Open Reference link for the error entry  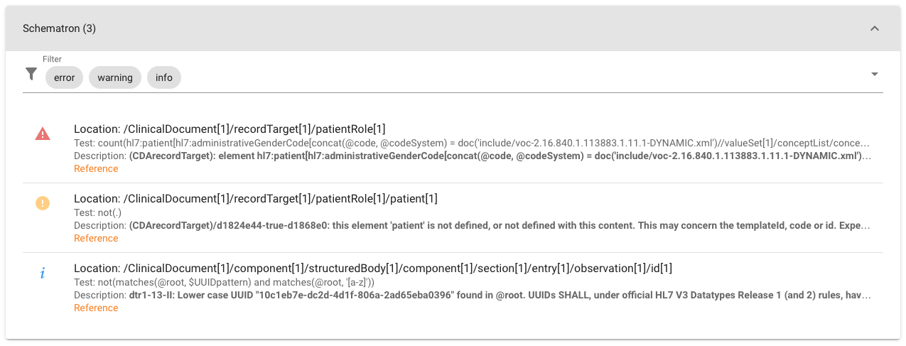pos(96,168)
